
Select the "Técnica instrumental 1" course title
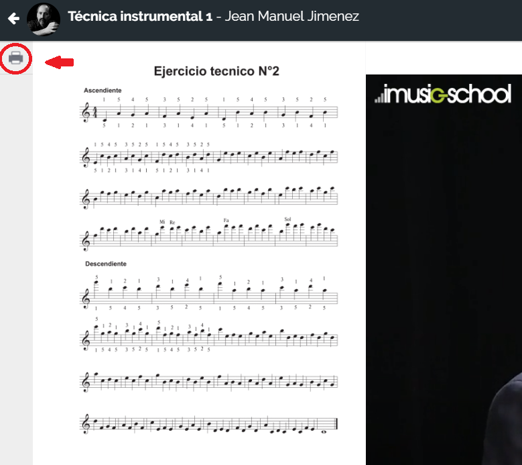click(x=140, y=16)
